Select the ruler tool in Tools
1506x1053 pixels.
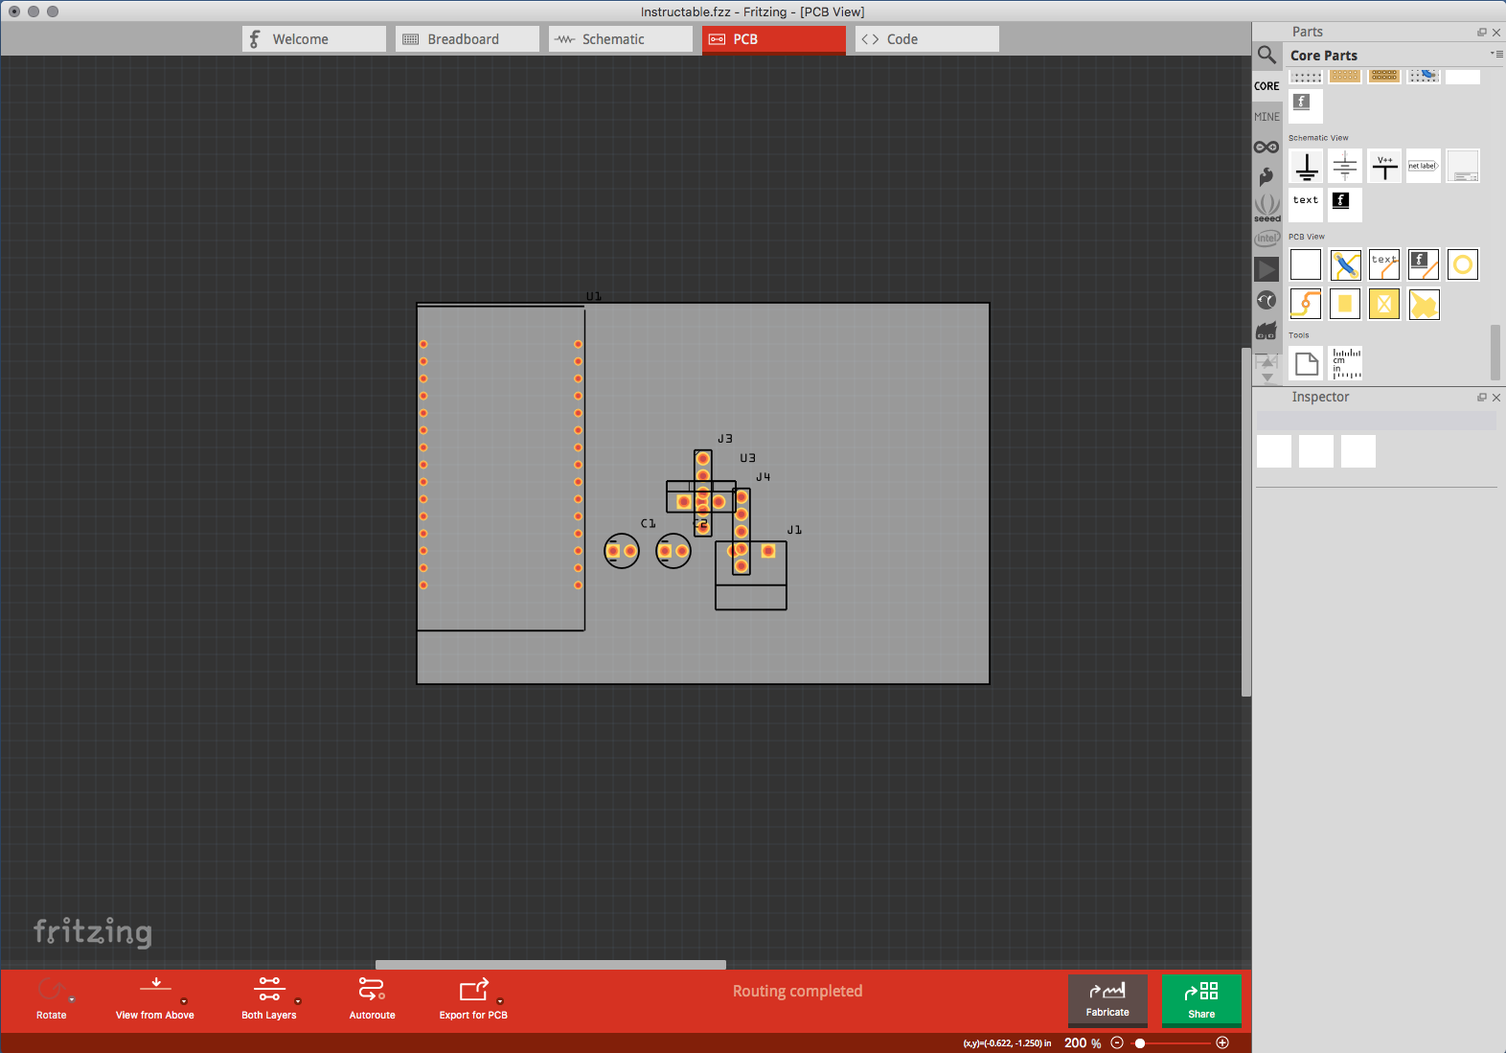click(1345, 363)
